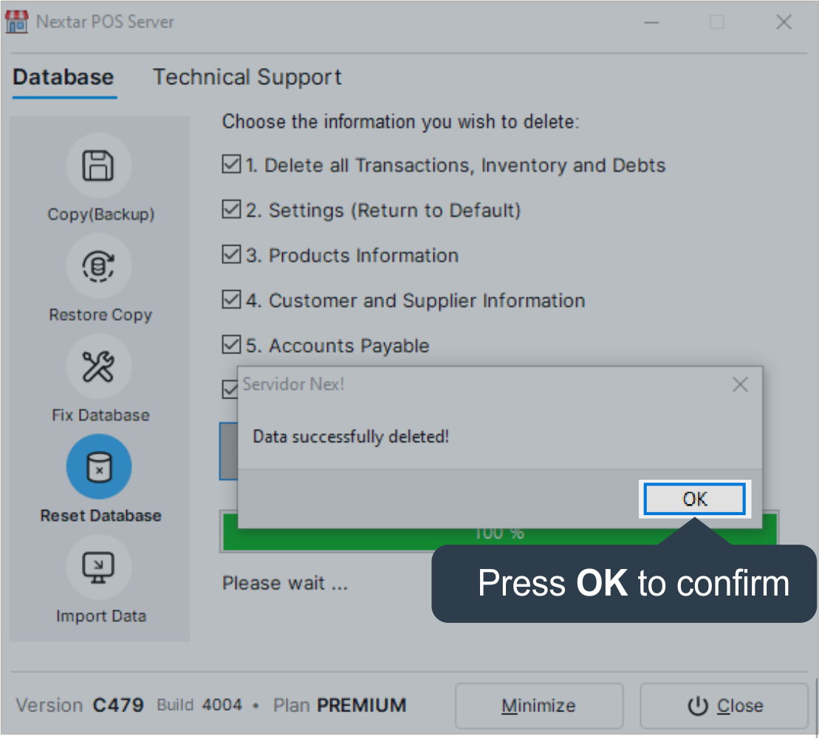The height and width of the screenshot is (738, 819).
Task: Disable the Accounts Payable checkbox
Action: pyautogui.click(x=231, y=345)
